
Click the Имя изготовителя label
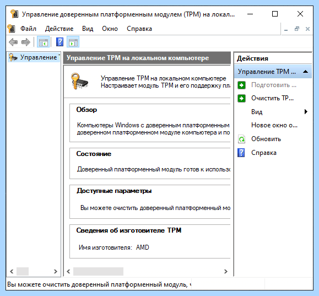pos(105,247)
